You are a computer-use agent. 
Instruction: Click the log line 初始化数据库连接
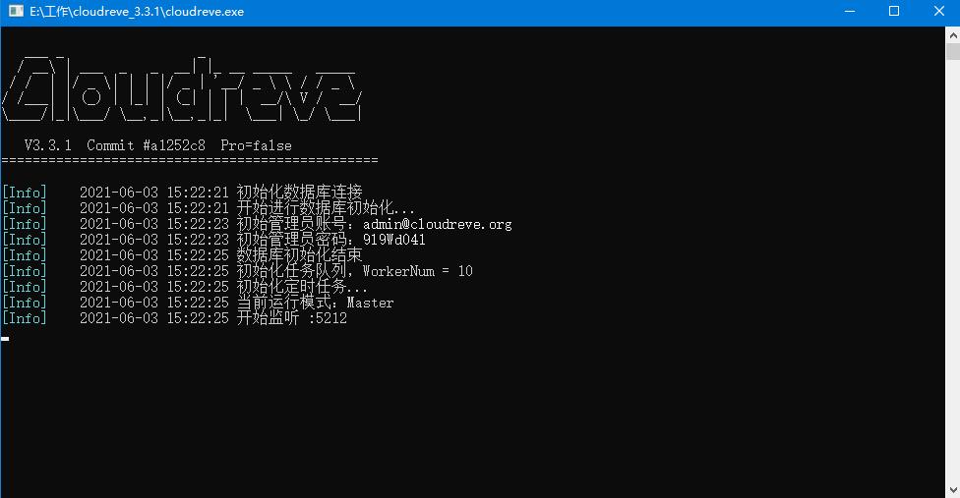pos(299,193)
